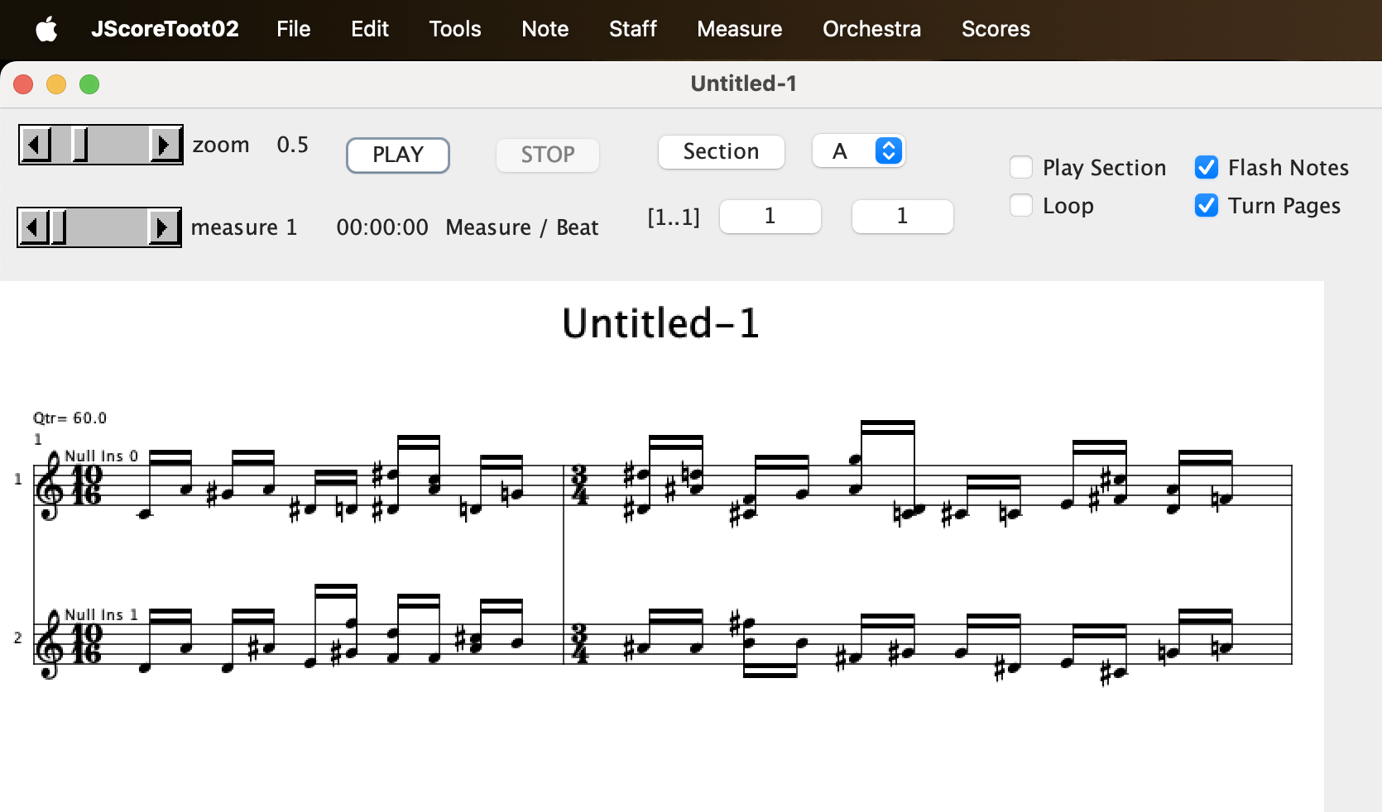Image resolution: width=1382 pixels, height=812 pixels.
Task: Click the PLAY button
Action: [398, 155]
